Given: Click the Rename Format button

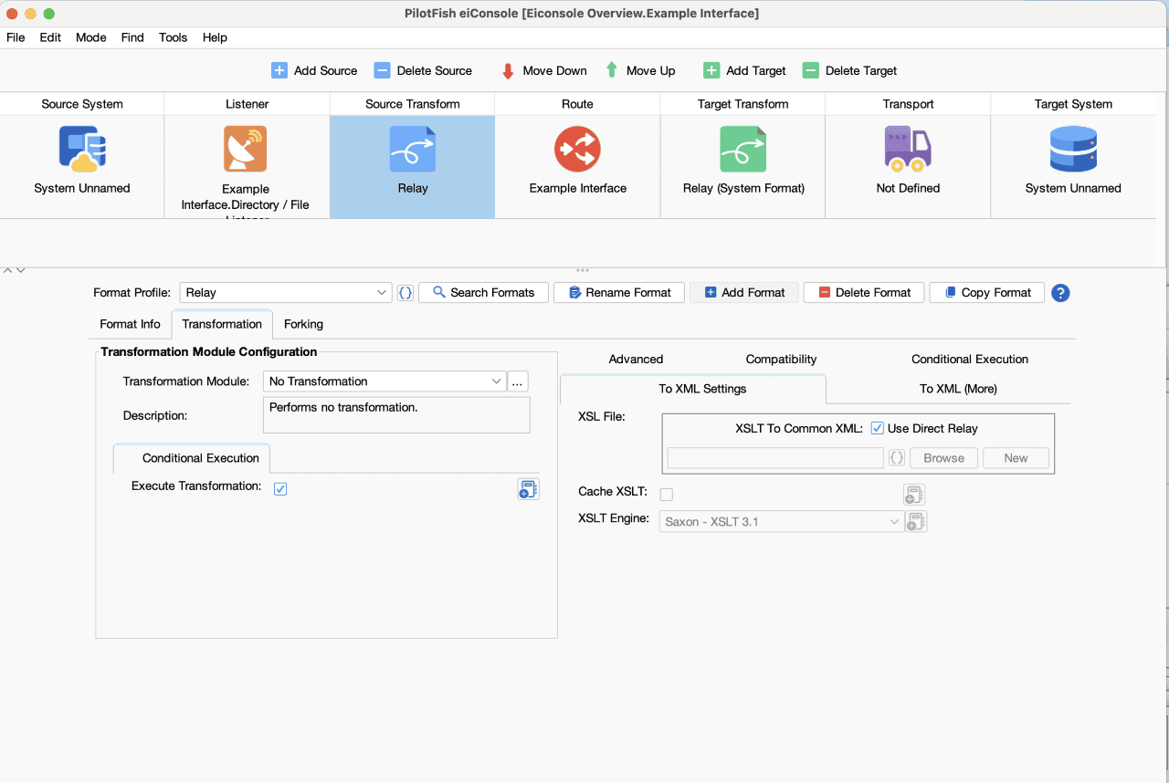Looking at the screenshot, I should pyautogui.click(x=619, y=293).
